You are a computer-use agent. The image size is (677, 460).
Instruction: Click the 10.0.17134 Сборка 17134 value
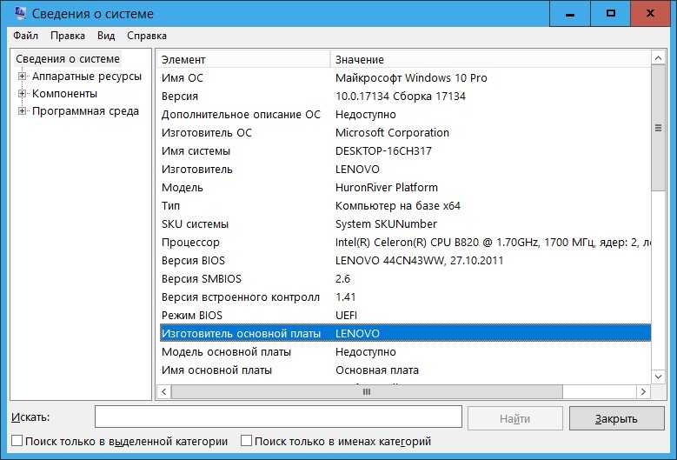[401, 97]
